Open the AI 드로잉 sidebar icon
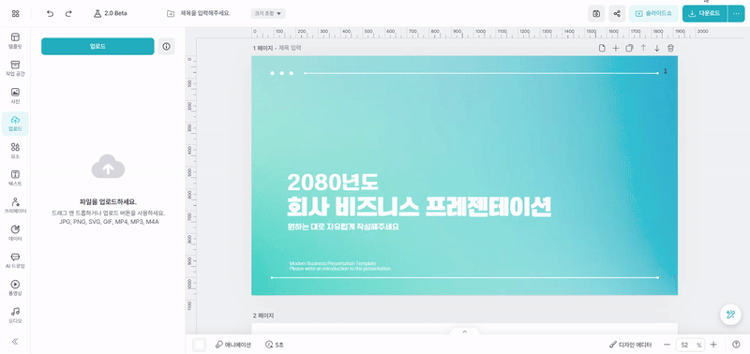This screenshot has width=750, height=354. [15, 260]
